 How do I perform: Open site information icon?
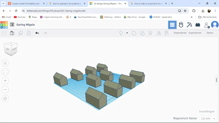pyautogui.click(x=24, y=11)
